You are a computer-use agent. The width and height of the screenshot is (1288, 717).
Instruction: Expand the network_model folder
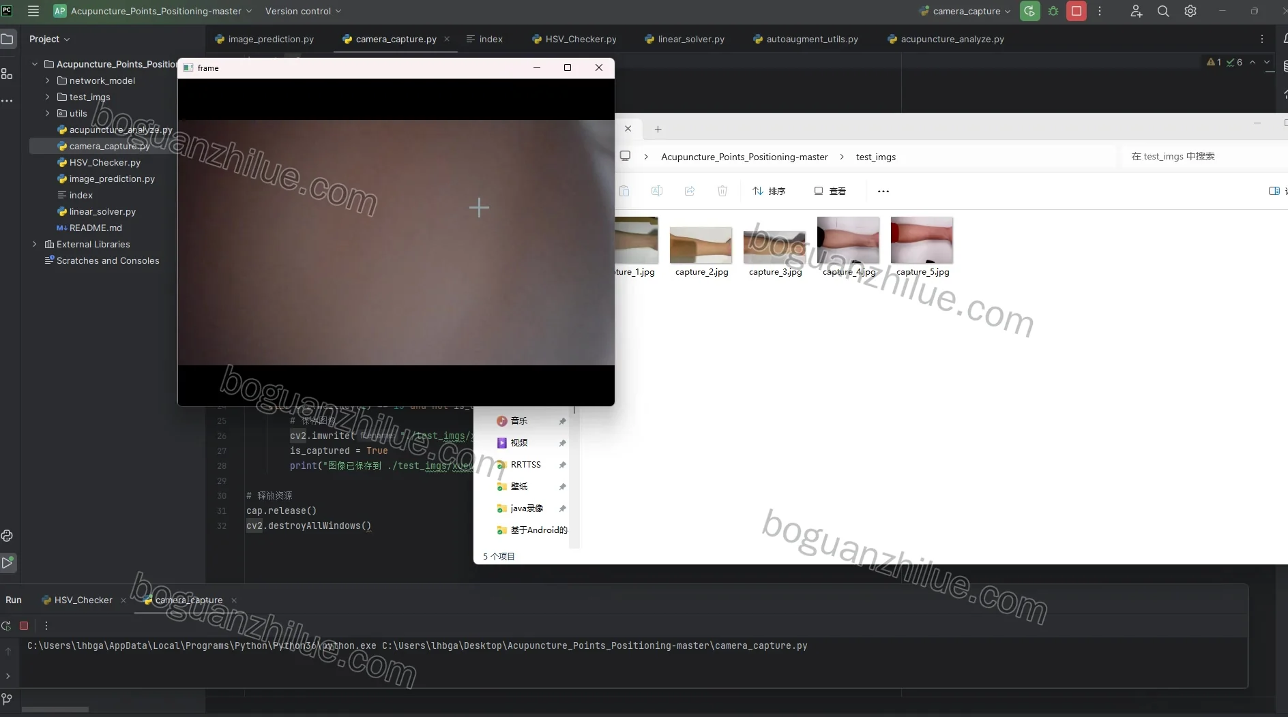pyautogui.click(x=47, y=80)
